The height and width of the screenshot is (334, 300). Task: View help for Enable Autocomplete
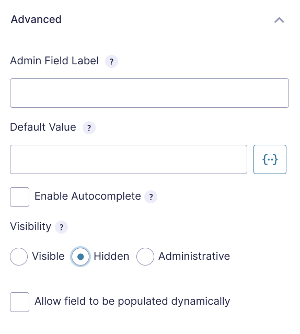click(x=151, y=197)
